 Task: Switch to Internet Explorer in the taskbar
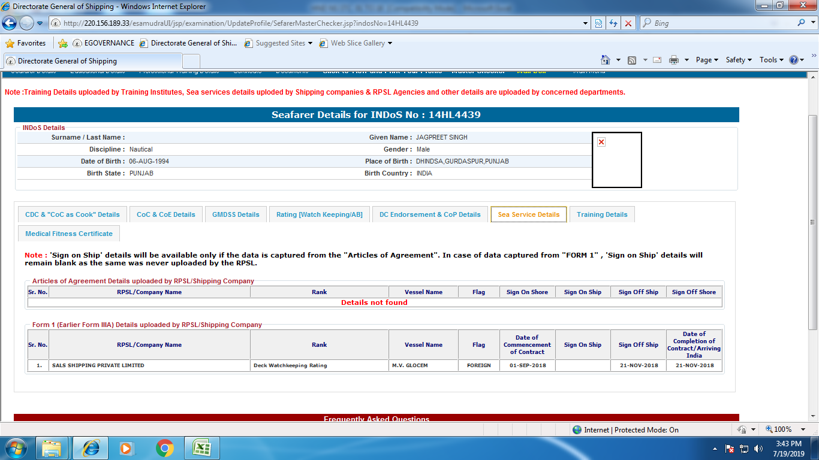(x=91, y=448)
